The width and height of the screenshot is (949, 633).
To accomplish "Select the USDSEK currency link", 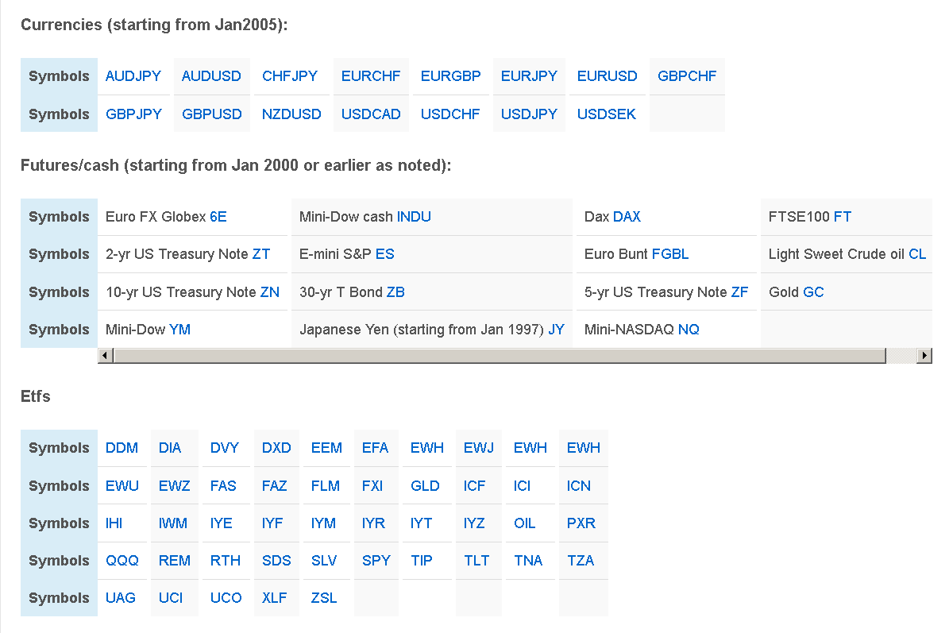I will click(607, 114).
